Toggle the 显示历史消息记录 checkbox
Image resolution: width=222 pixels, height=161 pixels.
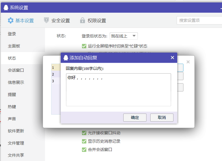click(84, 141)
